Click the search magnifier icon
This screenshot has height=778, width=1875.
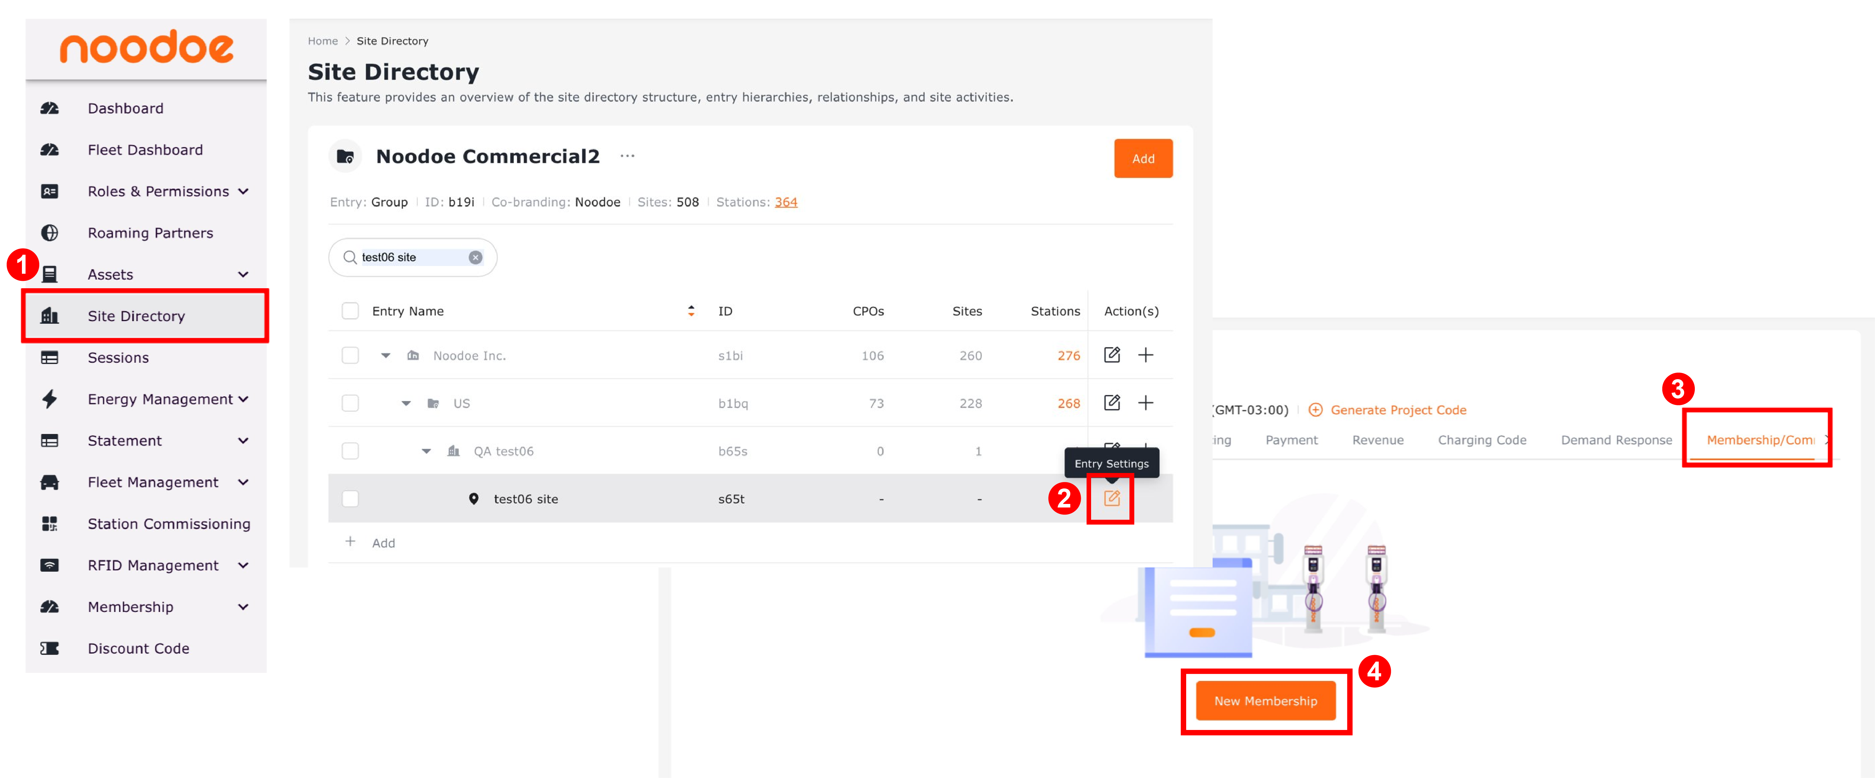350,258
